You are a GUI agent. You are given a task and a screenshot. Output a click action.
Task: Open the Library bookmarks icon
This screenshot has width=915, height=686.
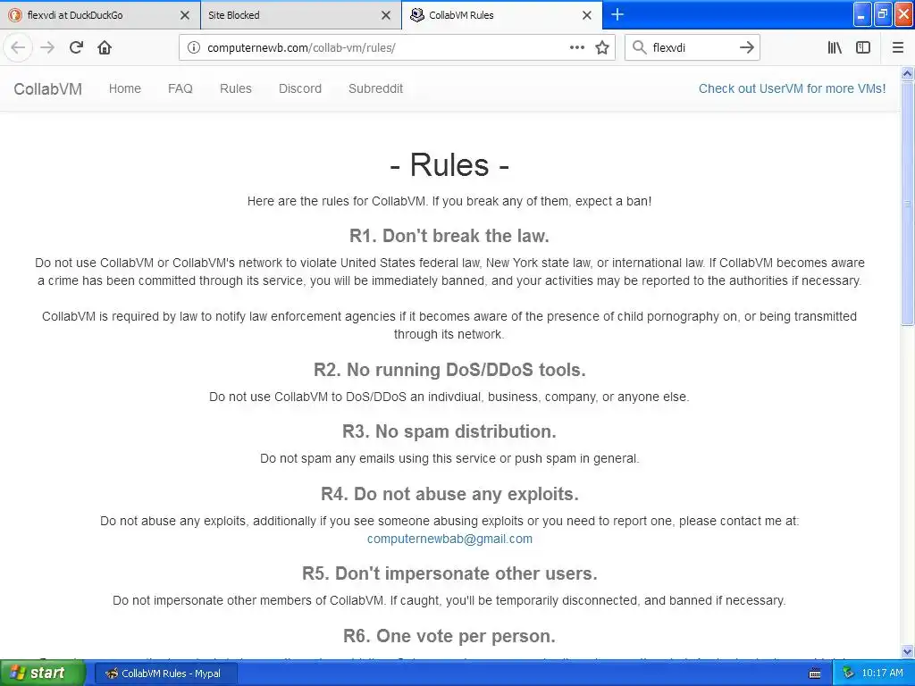click(835, 48)
